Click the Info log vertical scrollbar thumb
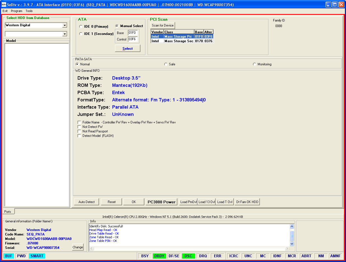The image size is (346, 262). pyautogui.click(x=292, y=236)
